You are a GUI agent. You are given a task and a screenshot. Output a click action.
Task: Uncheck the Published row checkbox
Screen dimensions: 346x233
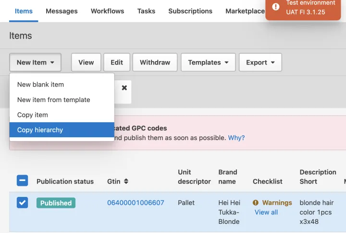(23, 203)
